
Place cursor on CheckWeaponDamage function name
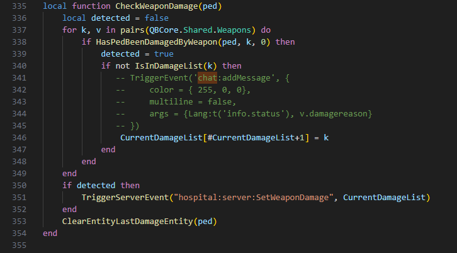tap(157, 6)
